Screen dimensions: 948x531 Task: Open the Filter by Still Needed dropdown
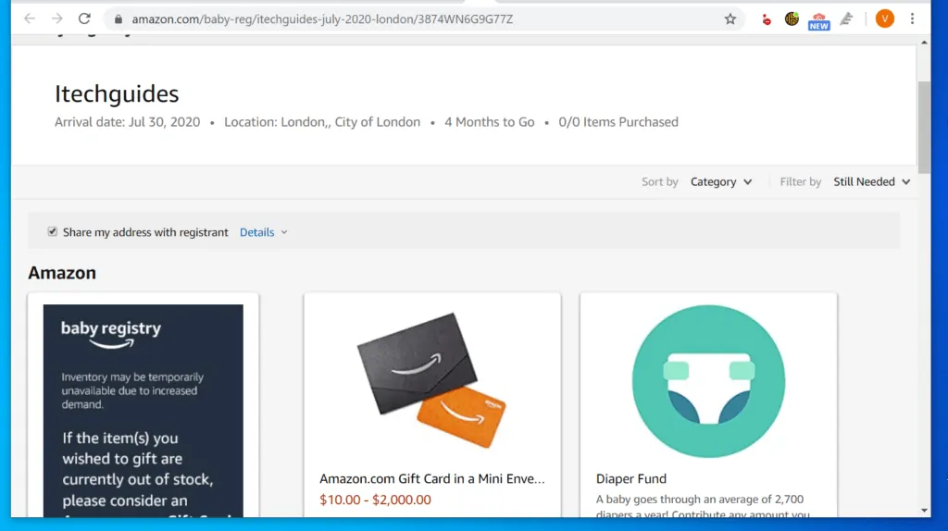click(x=872, y=182)
